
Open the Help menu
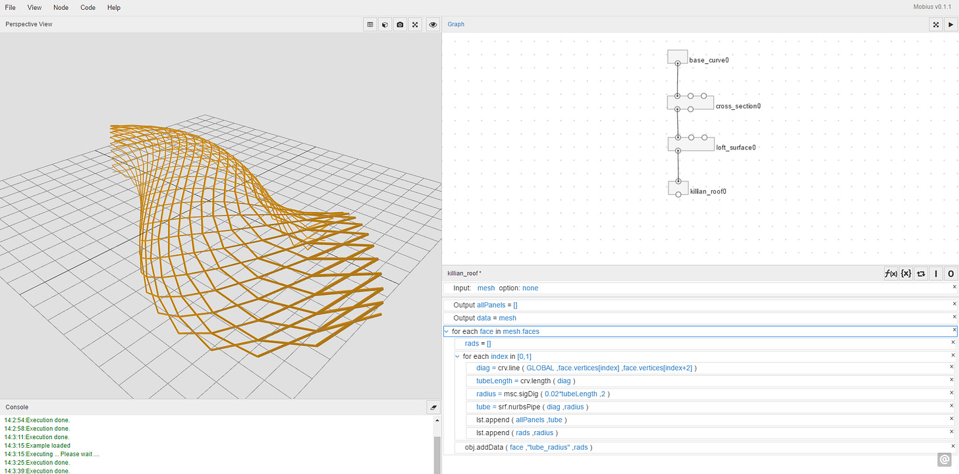pos(114,8)
